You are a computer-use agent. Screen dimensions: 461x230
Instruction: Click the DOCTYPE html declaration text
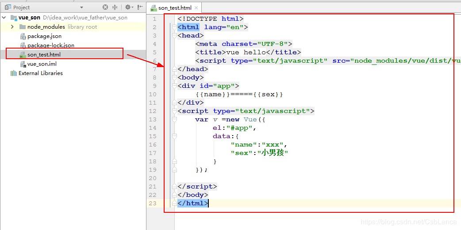211,19
